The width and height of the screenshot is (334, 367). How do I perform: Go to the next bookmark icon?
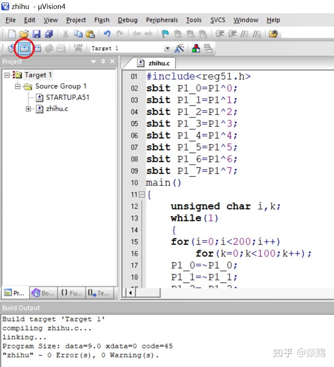(190, 34)
